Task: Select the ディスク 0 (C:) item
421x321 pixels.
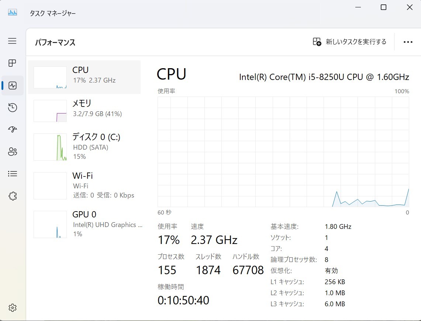Action: [x=84, y=147]
